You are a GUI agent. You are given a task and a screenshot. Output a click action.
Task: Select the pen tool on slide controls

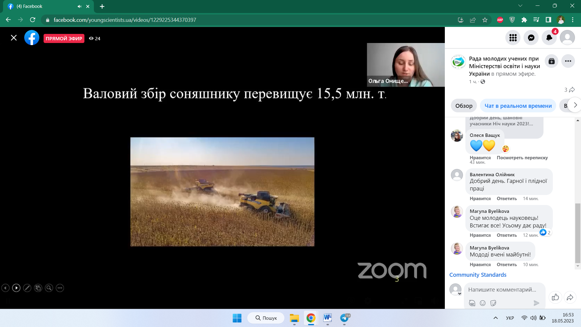[27, 288]
